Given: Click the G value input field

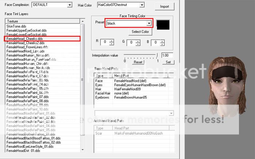Looking at the screenshot, I should (131, 43).
